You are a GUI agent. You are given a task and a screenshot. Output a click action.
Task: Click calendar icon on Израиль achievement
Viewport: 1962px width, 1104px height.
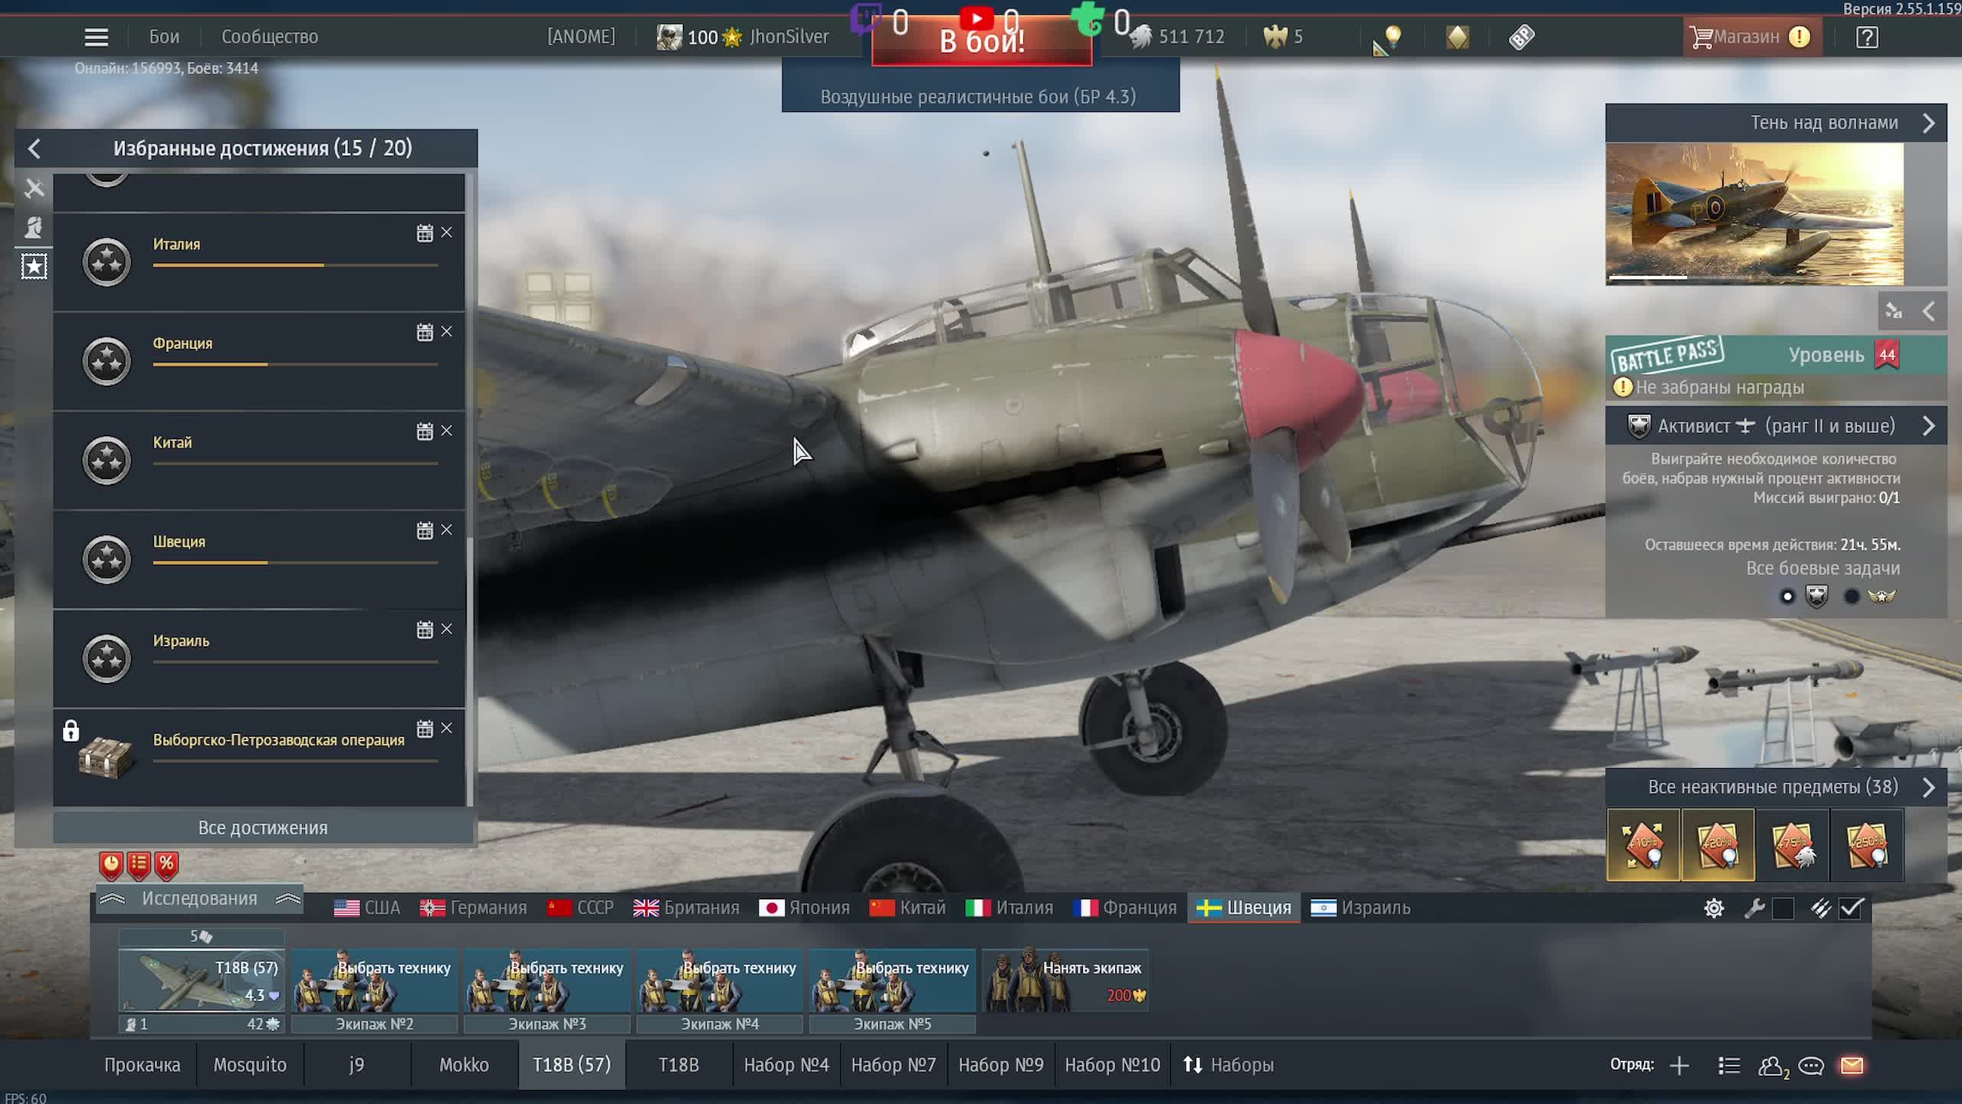[x=425, y=630]
